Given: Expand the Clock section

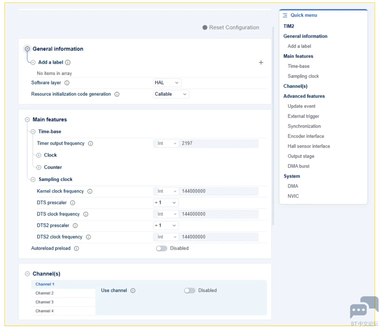Looking at the screenshot, I should 39,155.
